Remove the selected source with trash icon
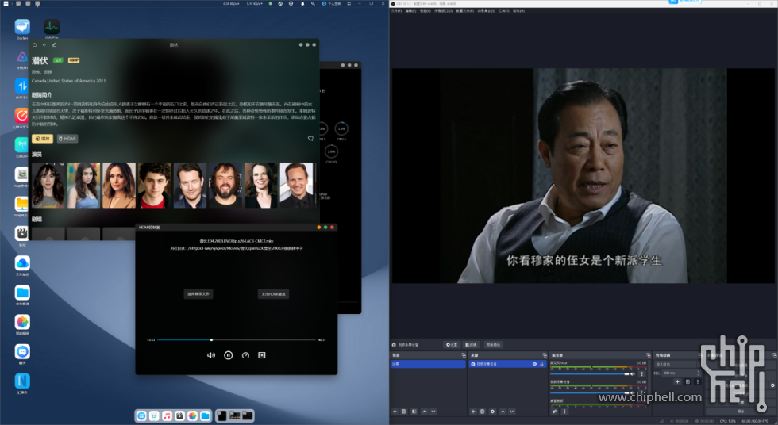778x425 pixels. [483, 412]
